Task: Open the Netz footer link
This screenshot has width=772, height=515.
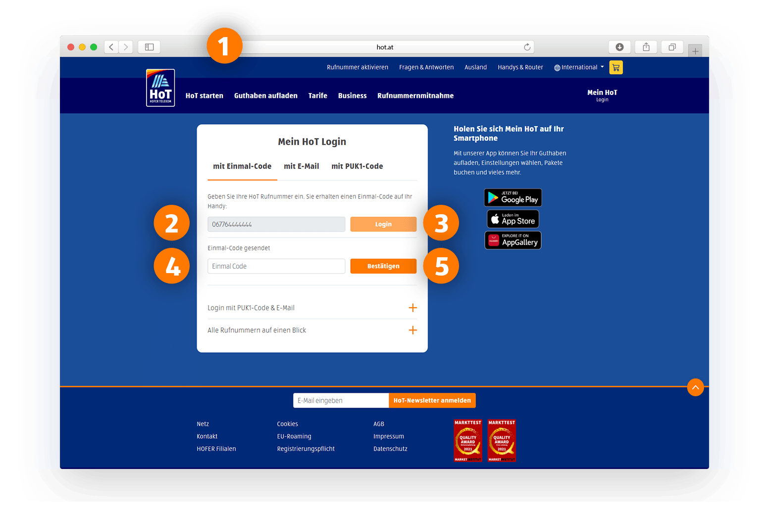Action: point(203,424)
